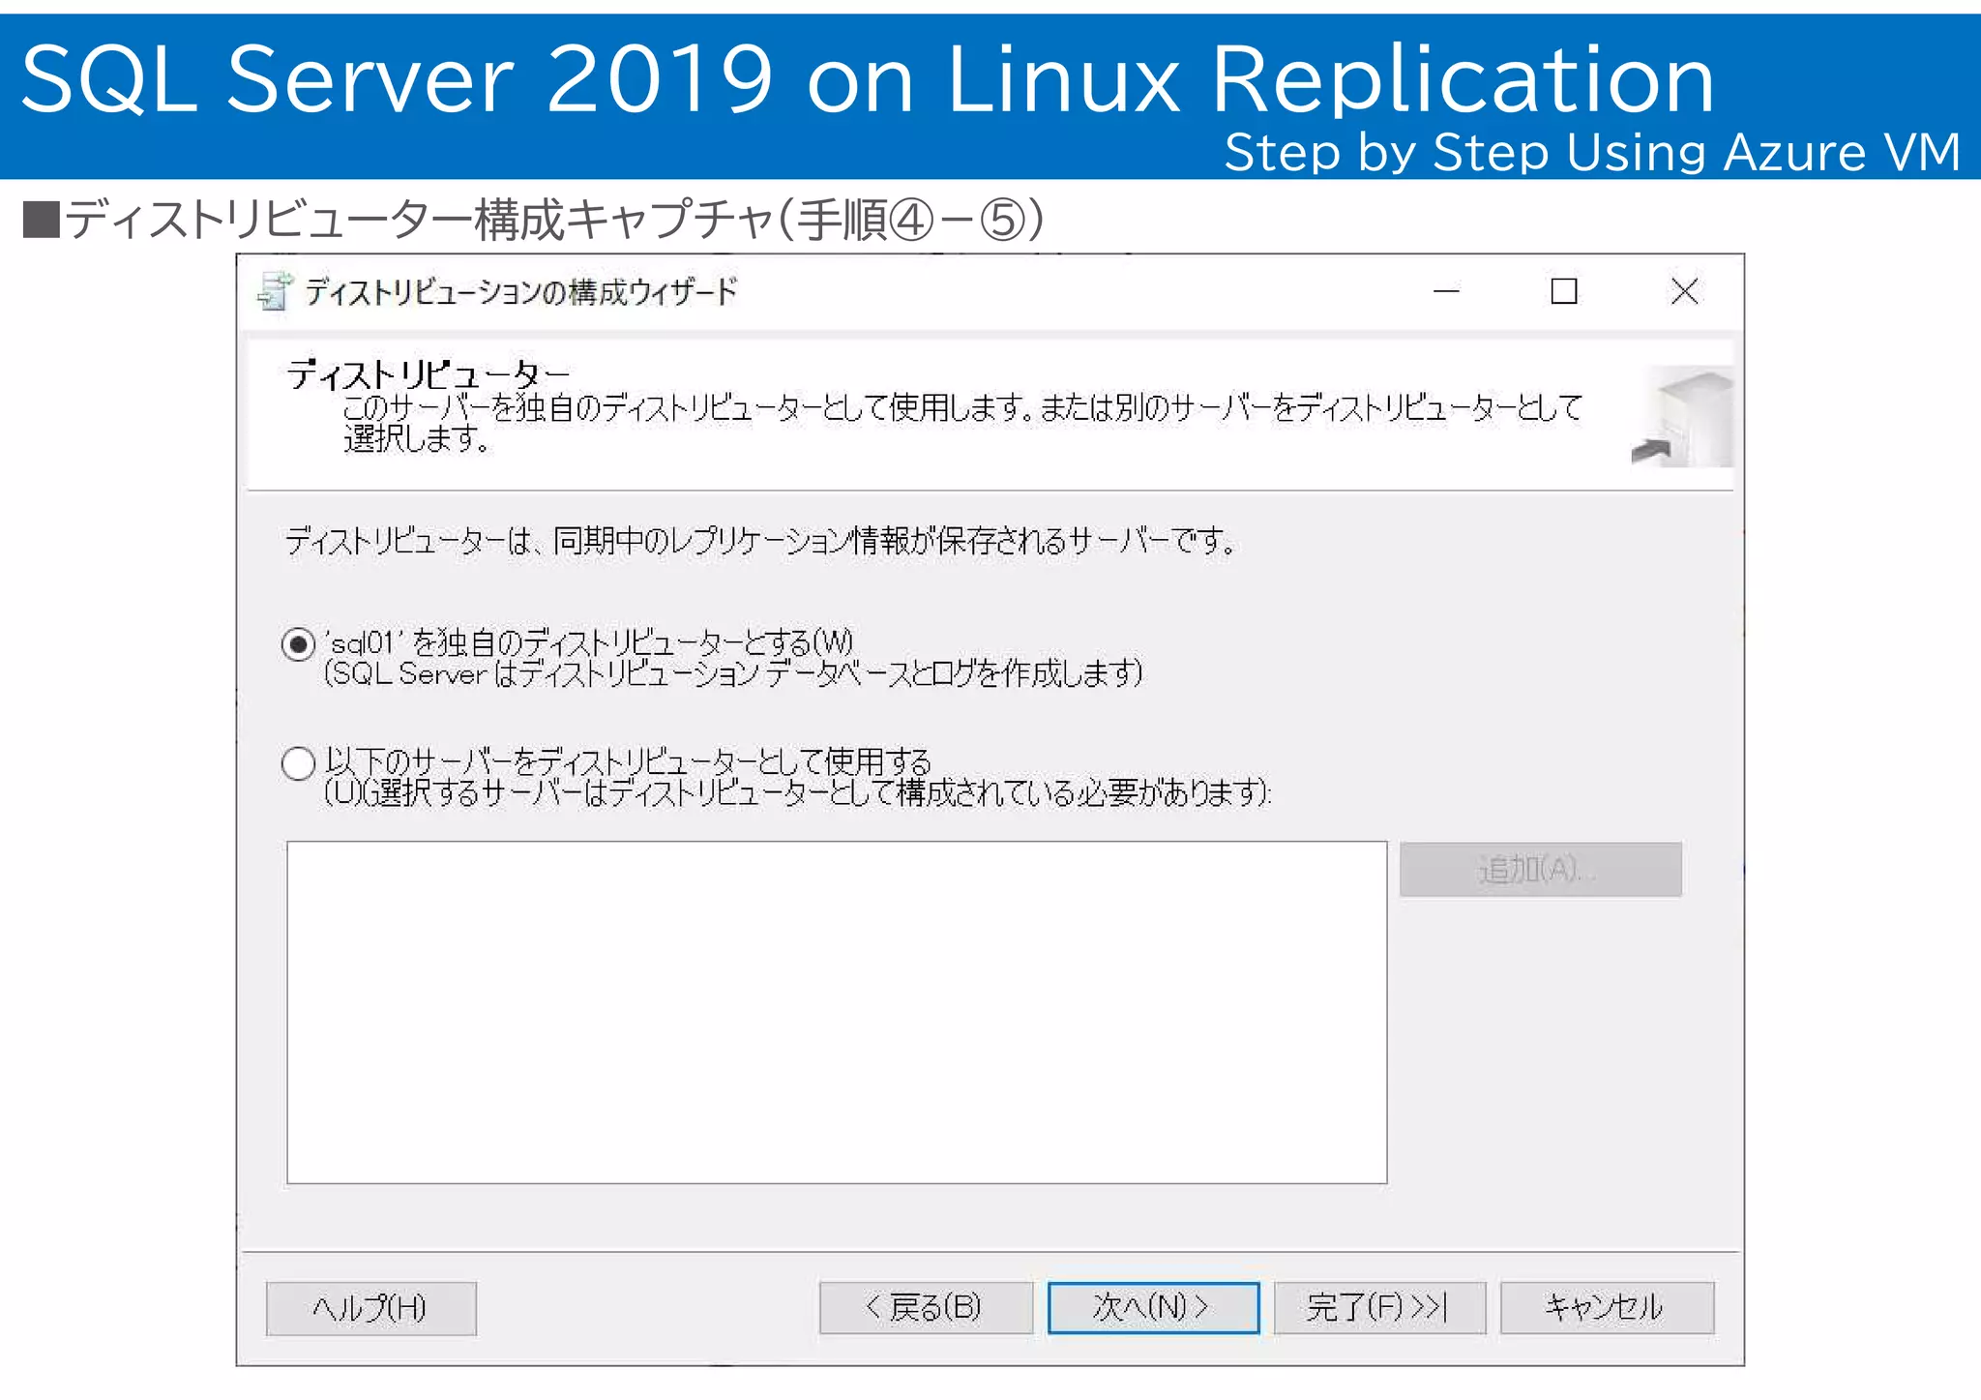Click the distributor description sentence about レプリケーション情報

click(761, 541)
